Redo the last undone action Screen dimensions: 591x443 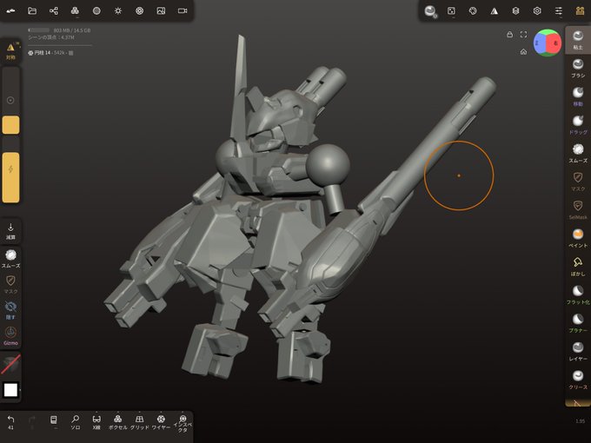click(32, 422)
